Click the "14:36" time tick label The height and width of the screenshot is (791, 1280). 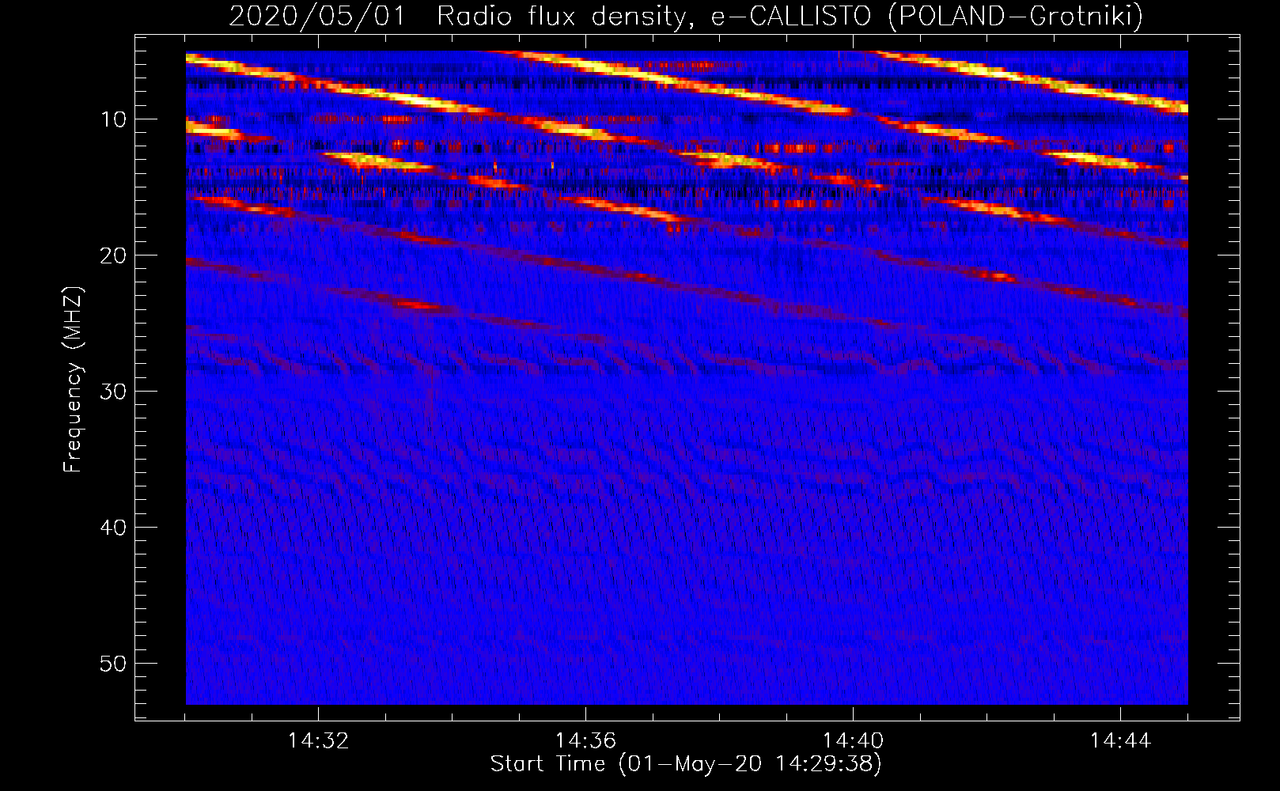pos(585,741)
